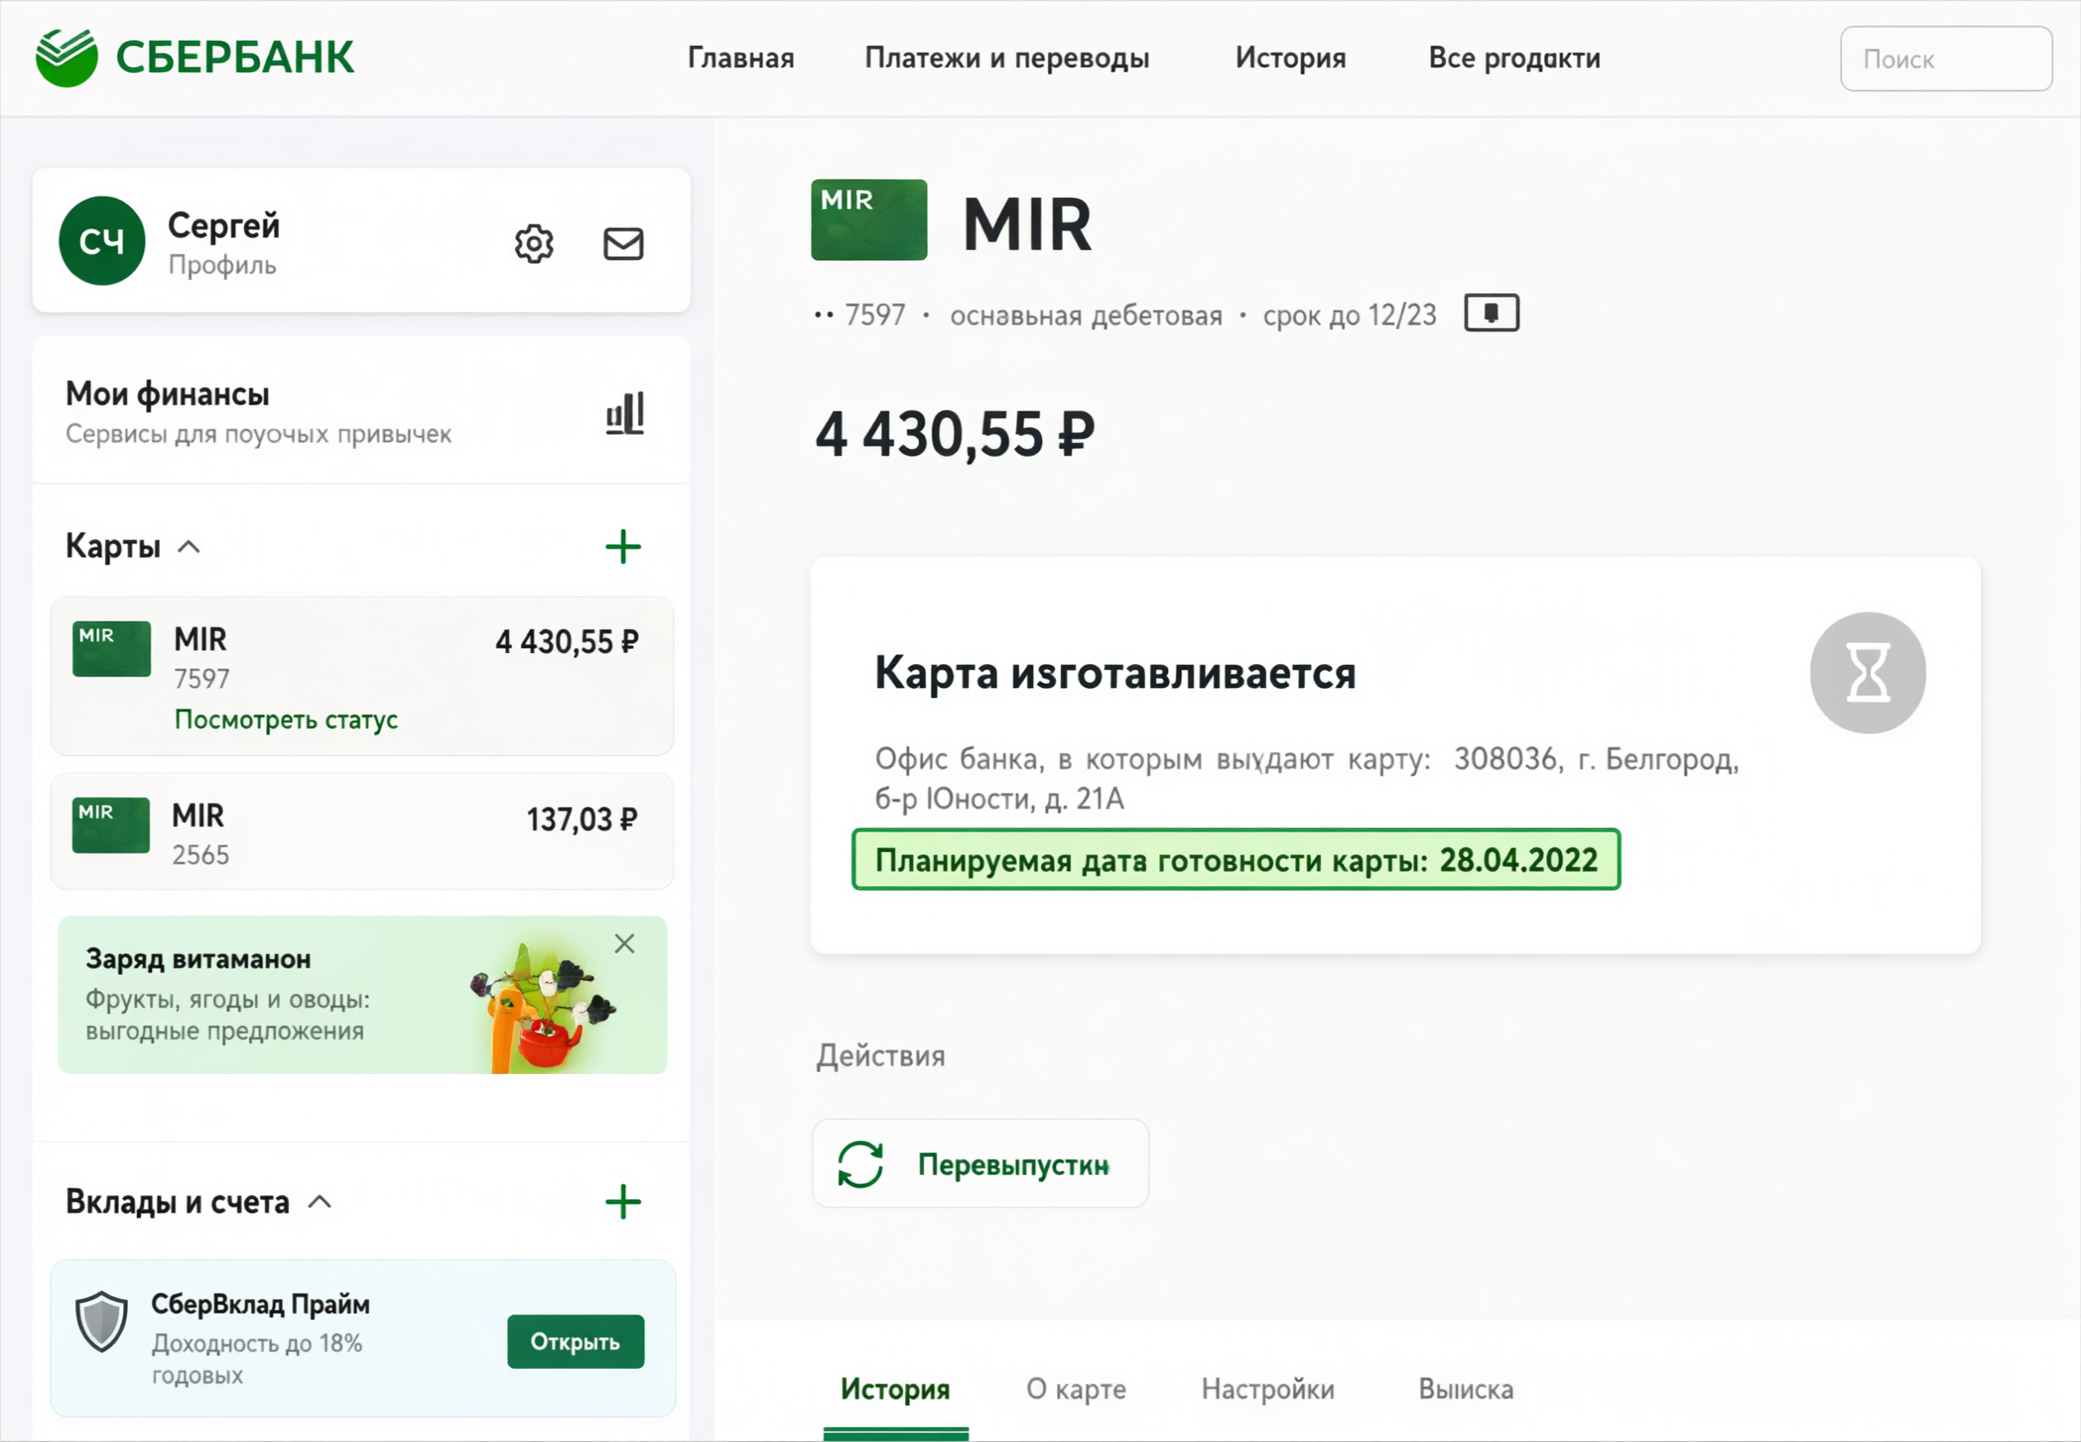Focus the Поиск search field
This screenshot has height=1442, width=2081.
tap(1947, 59)
